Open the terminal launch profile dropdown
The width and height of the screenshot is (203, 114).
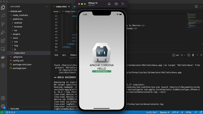(x=185, y=55)
